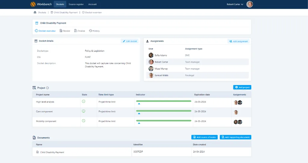Image resolution: width=308 pixels, height=163 pixels.
Task: Click the Add assignment button
Action: pos(239,41)
